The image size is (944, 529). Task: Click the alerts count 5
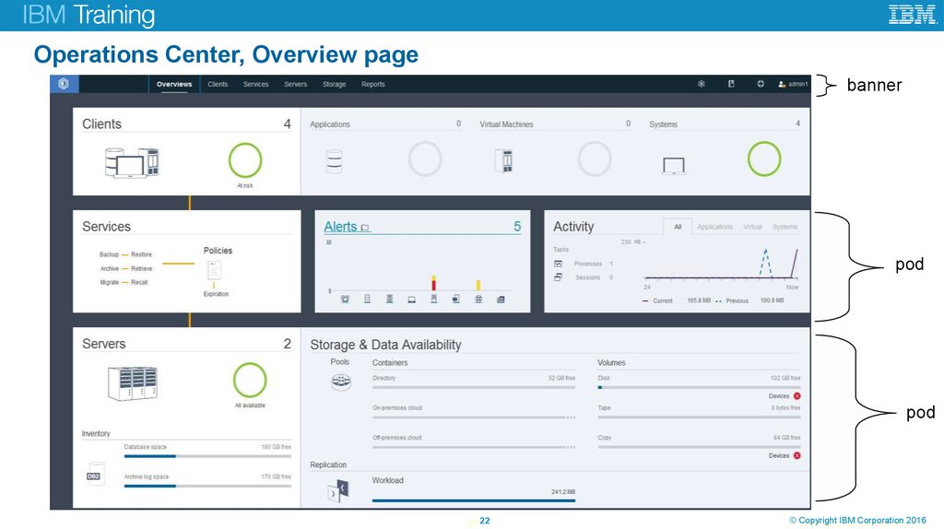(x=517, y=227)
